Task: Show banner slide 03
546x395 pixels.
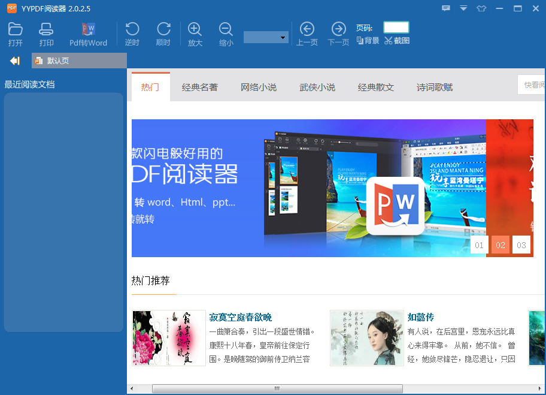Action: pyautogui.click(x=521, y=245)
